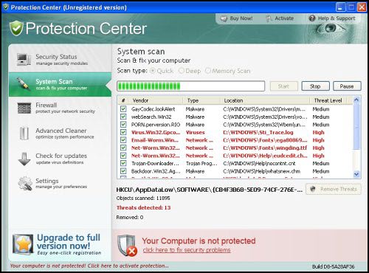
Task: Stop the running scan
Action: [x=315, y=86]
